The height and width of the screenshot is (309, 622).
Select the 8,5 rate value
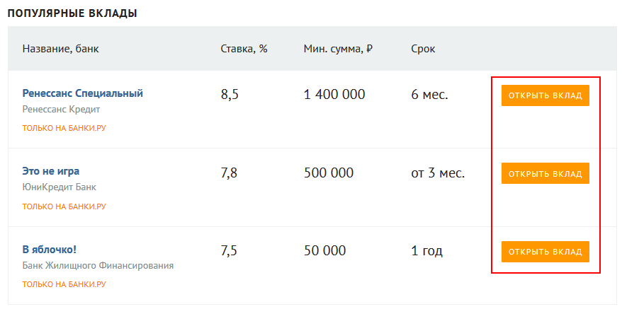[x=230, y=95]
